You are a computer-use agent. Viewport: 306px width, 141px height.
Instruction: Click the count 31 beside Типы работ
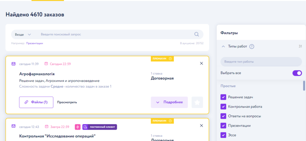point(300,47)
